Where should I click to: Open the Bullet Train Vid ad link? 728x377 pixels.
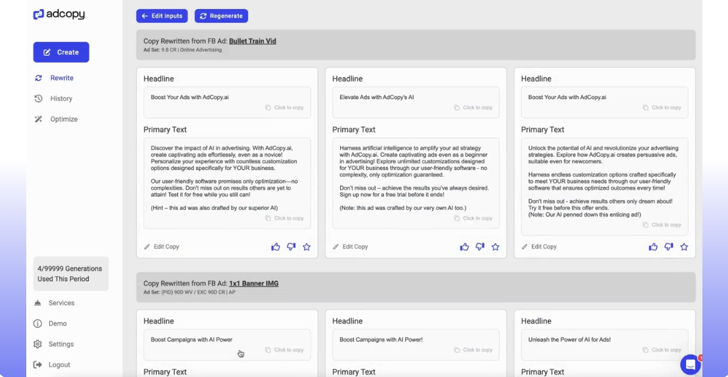[x=253, y=41]
